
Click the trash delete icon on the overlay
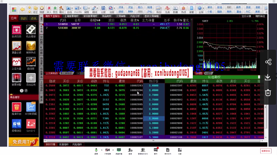click(268, 93)
